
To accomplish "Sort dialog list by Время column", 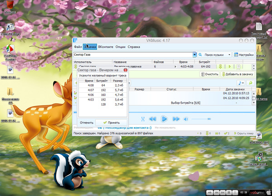I will [x=87, y=81].
